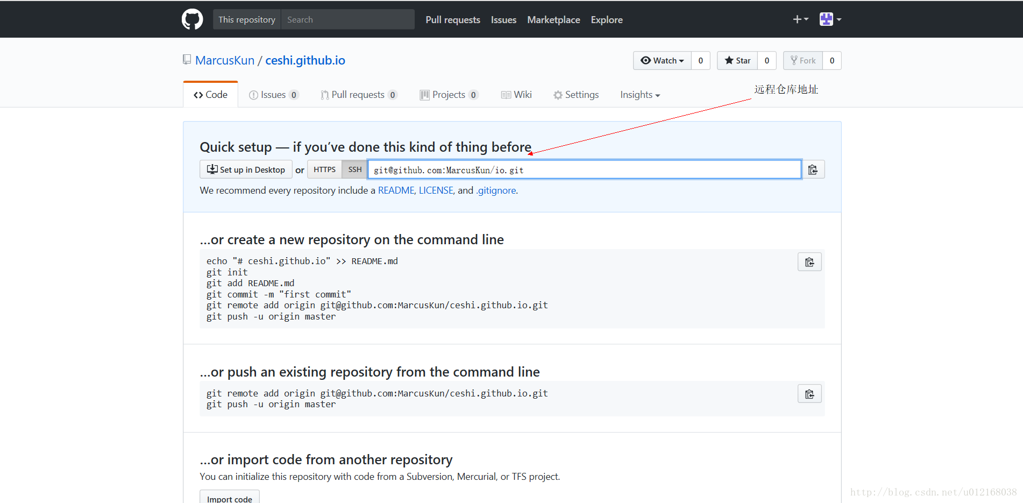Select the Code tab
The width and height of the screenshot is (1023, 503).
(210, 95)
